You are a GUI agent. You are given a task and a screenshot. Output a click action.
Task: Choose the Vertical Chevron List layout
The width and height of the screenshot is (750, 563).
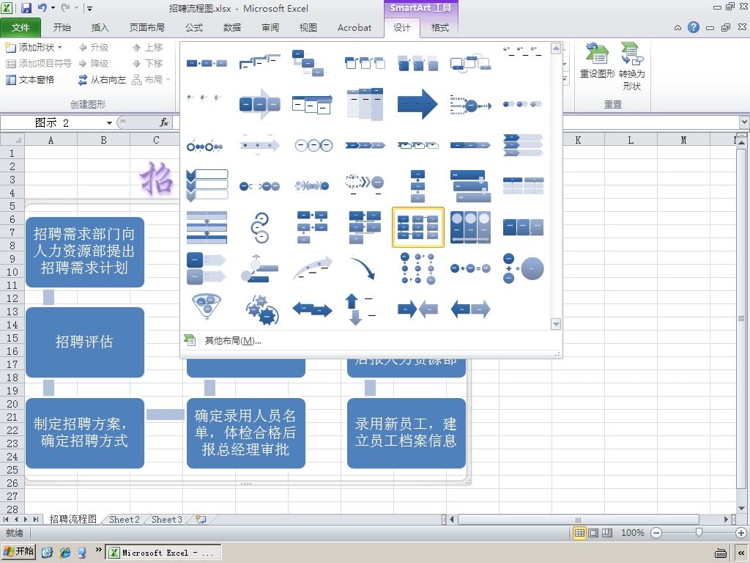tap(207, 186)
